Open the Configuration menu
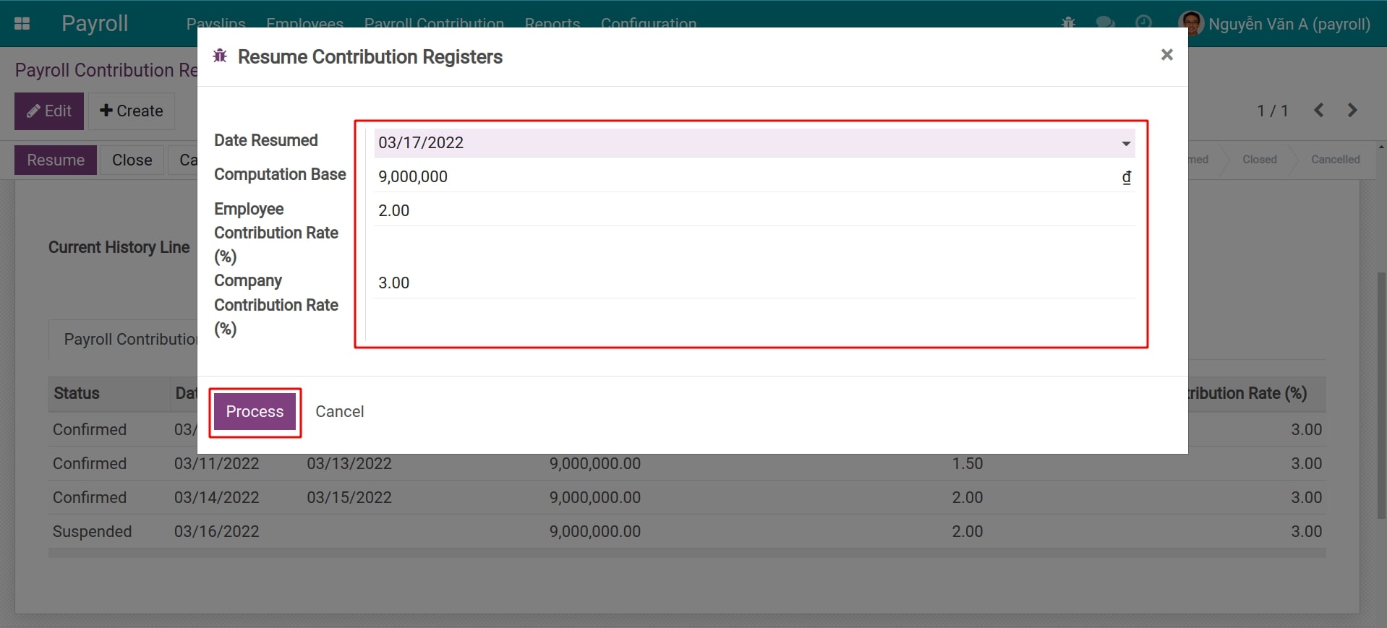1387x628 pixels. click(x=648, y=23)
